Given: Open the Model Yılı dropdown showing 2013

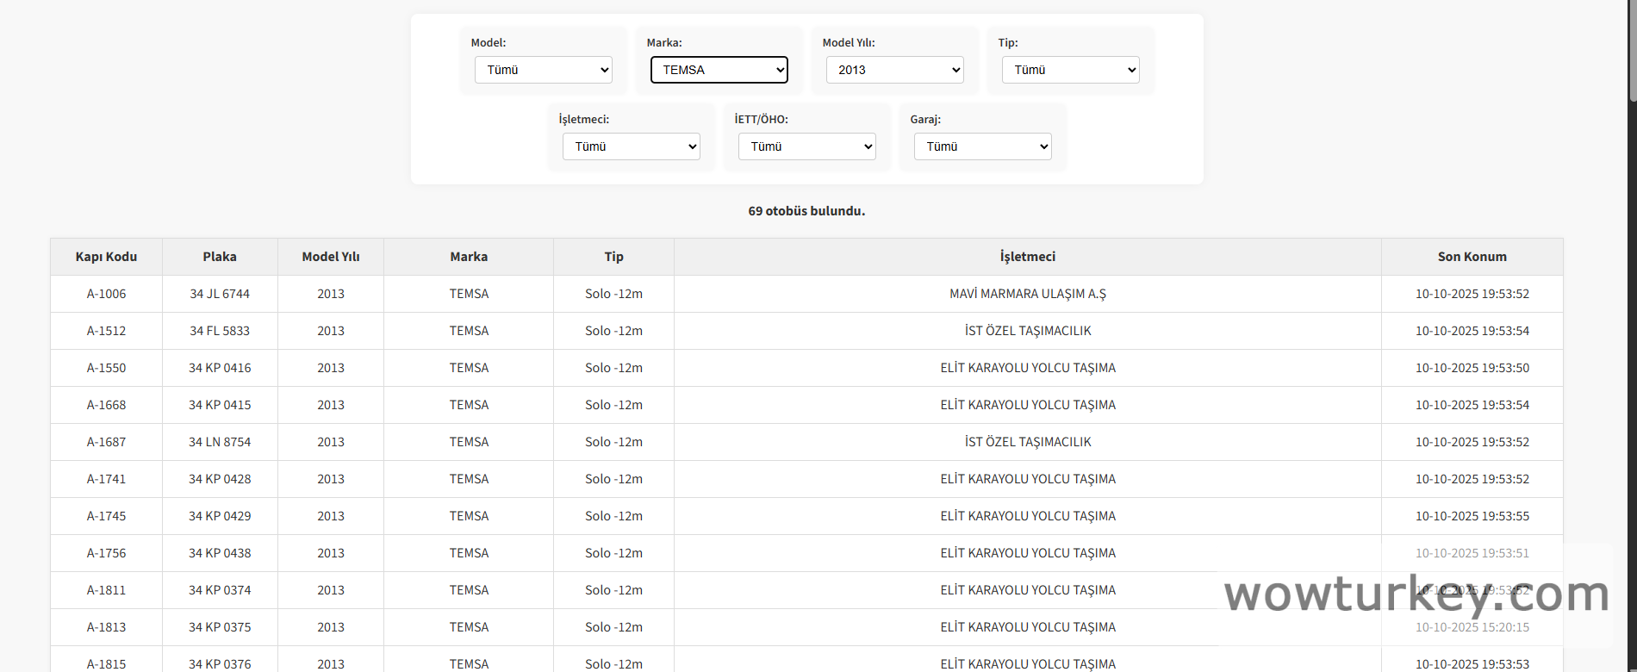Looking at the screenshot, I should (894, 70).
